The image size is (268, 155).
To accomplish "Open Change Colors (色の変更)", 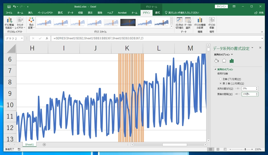I will click(31, 23).
